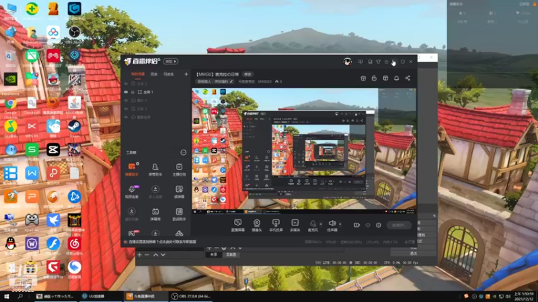Screen dimensions: 538x302
Task: Toggle visibility eye of 全屏 1 source
Action: pyautogui.click(x=126, y=92)
